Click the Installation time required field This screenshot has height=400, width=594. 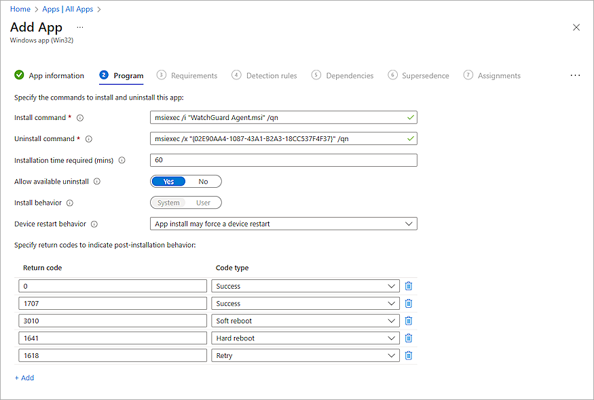tap(283, 160)
